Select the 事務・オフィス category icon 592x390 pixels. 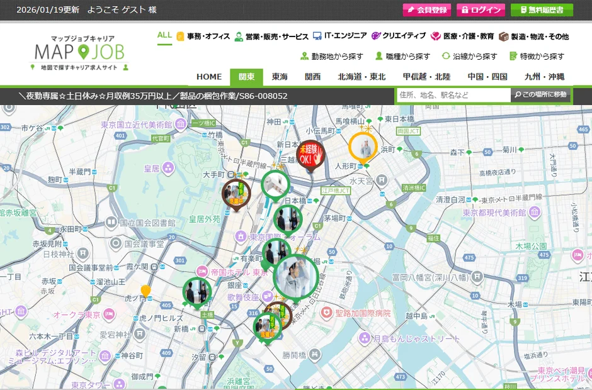(180, 36)
